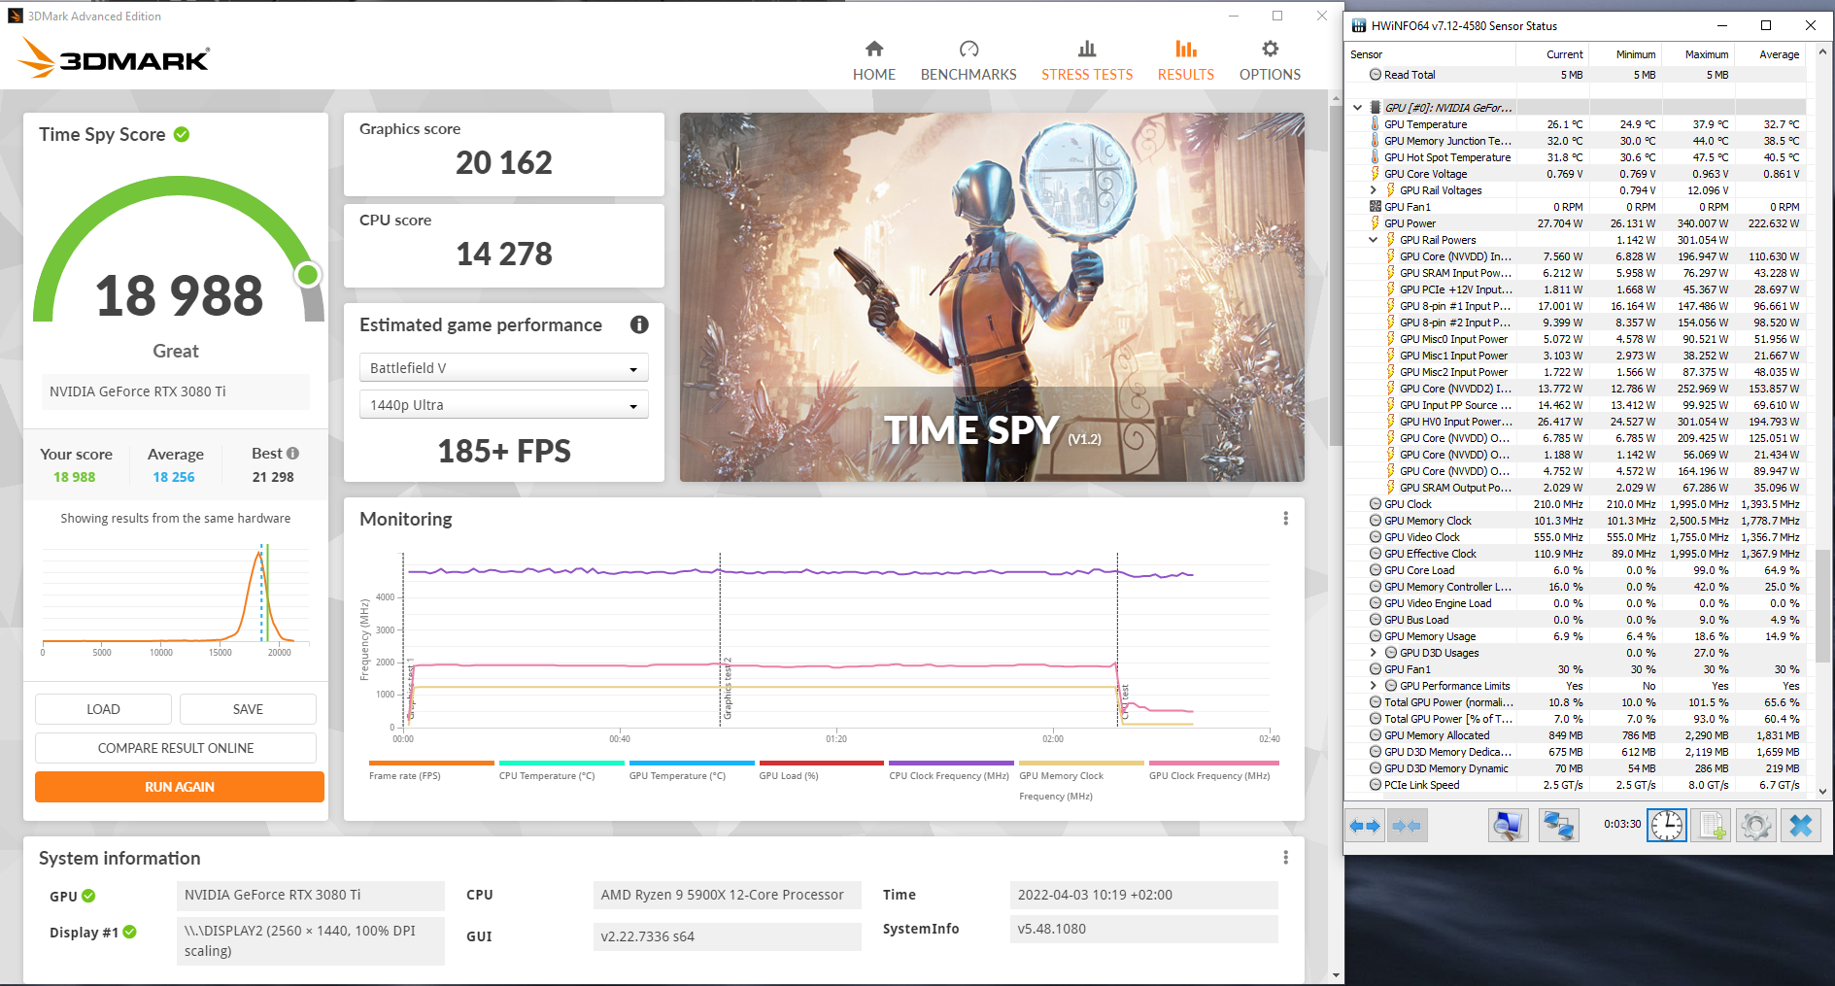Click the GPU Clock circular icon

pos(1375,504)
